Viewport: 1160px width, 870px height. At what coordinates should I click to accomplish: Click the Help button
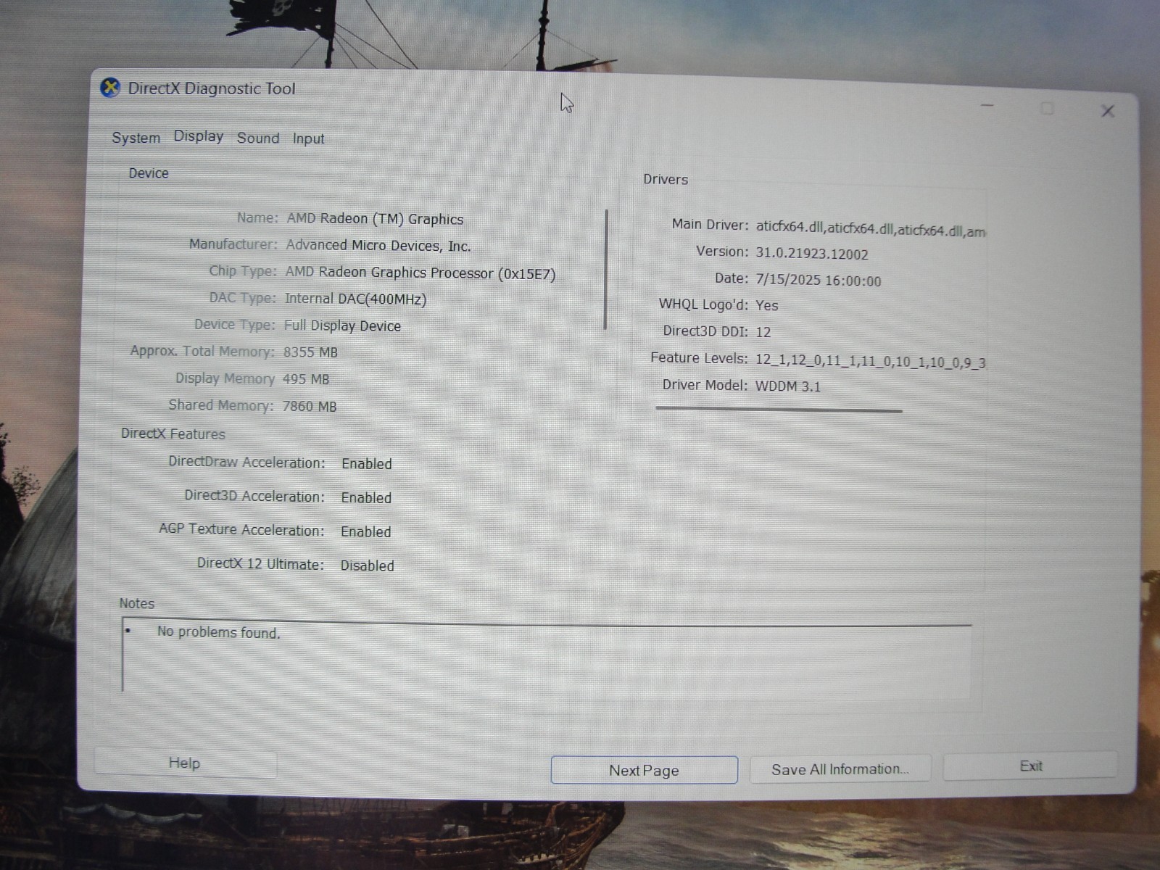coord(185,763)
